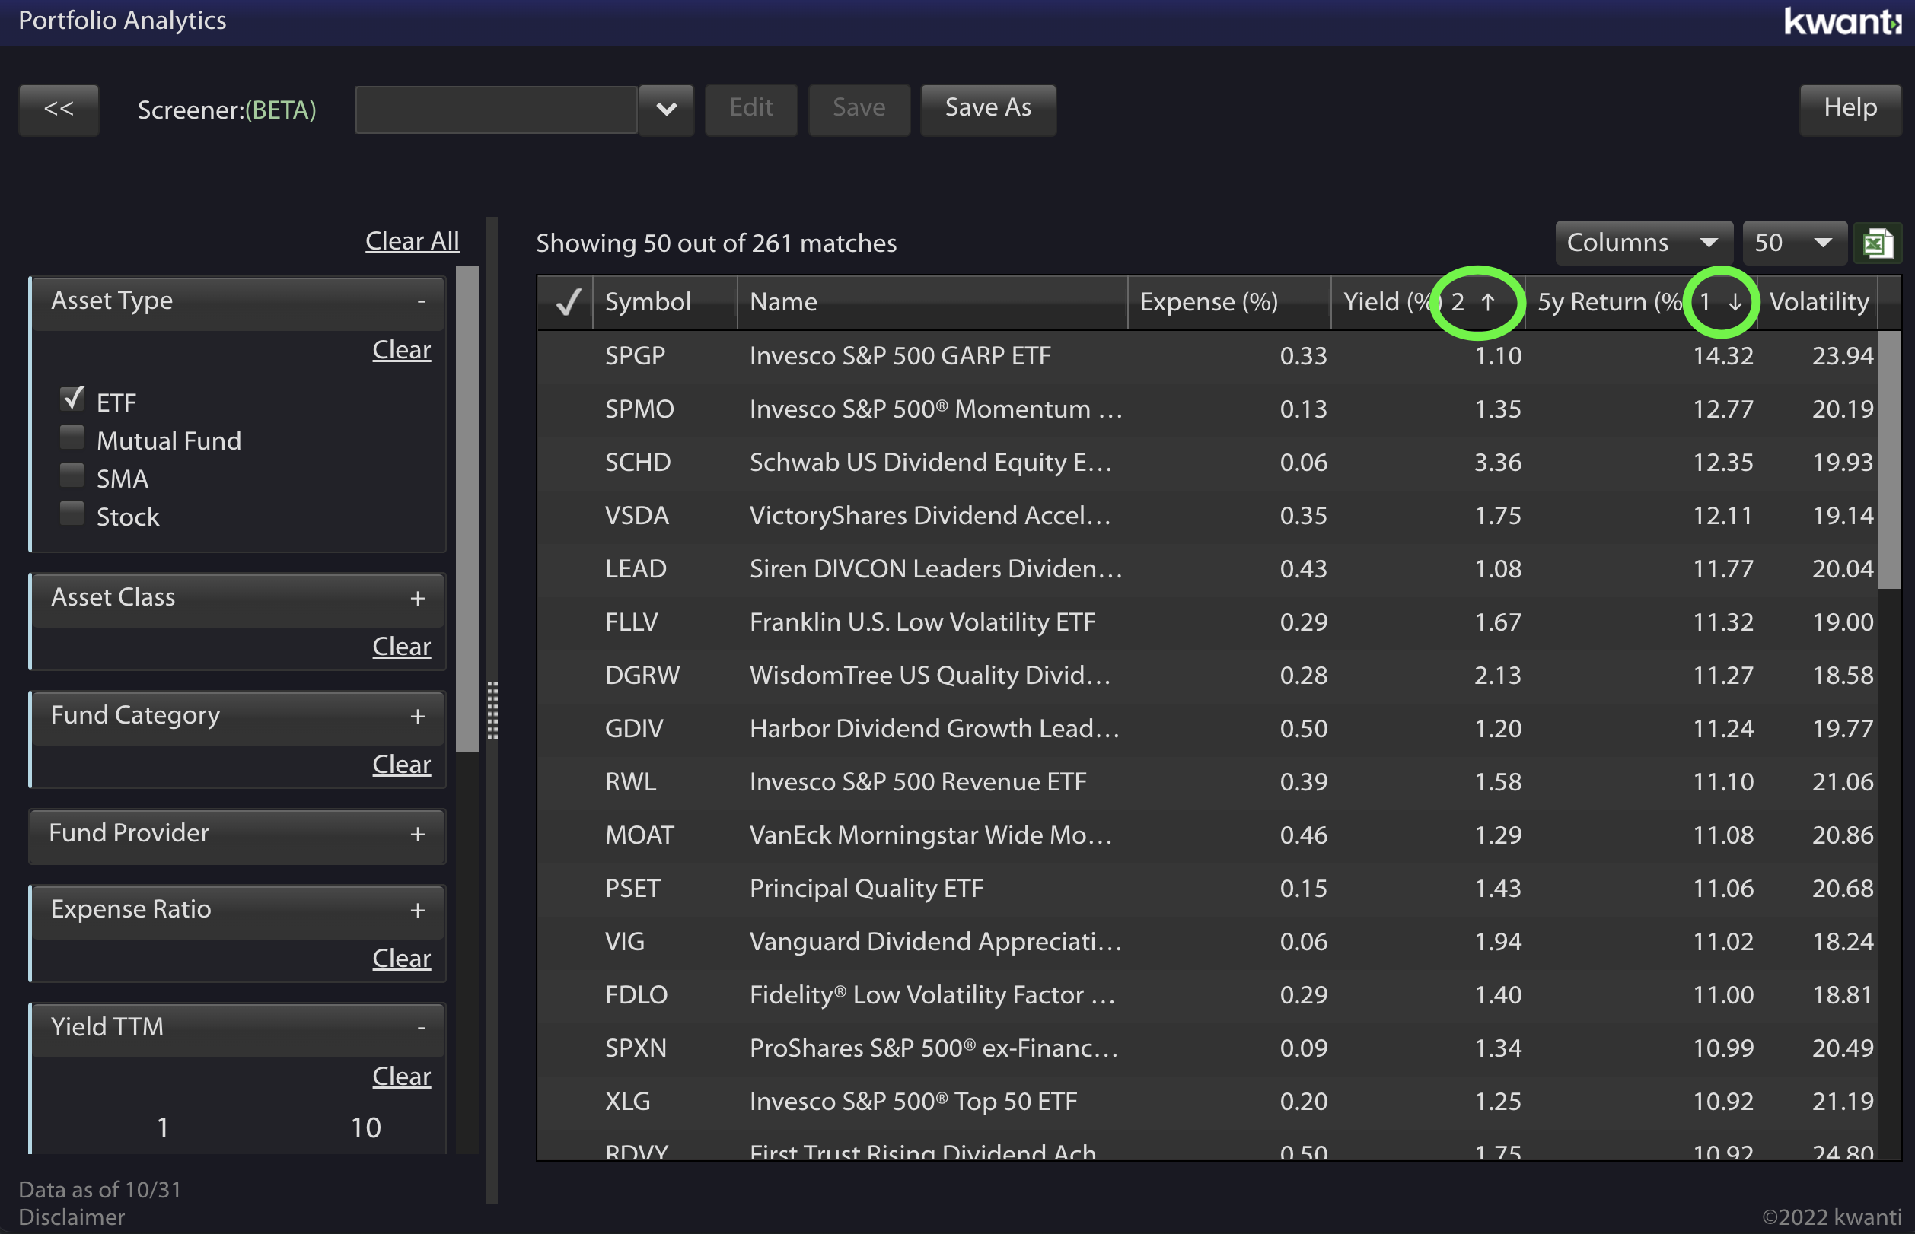The image size is (1915, 1234).
Task: Change rows per page 50 dropdown
Action: click(1795, 243)
